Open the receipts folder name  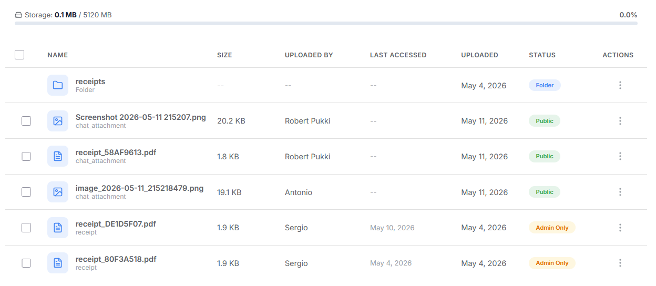click(90, 81)
